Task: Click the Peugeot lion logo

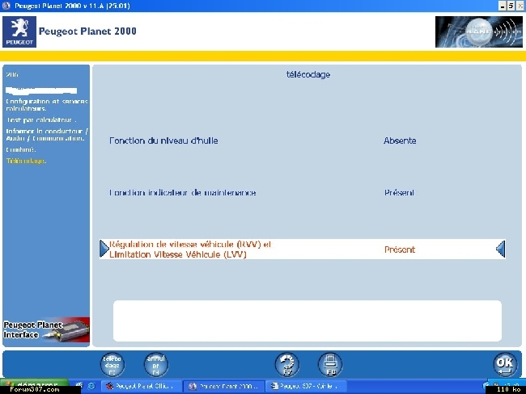Action: coord(19,31)
